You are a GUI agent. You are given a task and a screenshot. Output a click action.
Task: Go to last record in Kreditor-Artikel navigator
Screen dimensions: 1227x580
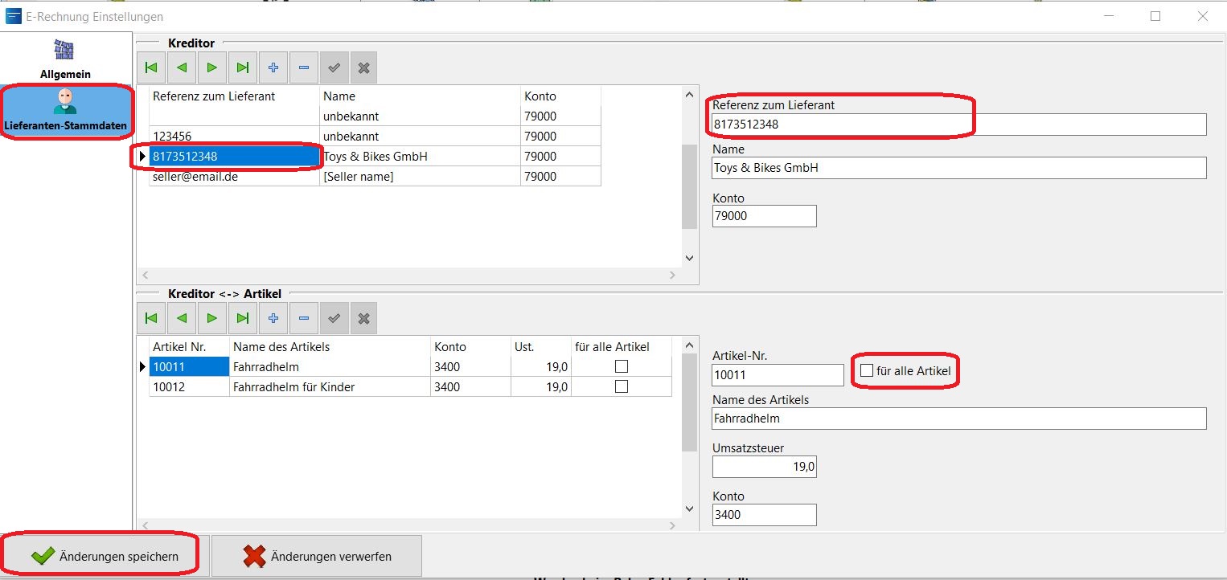point(242,319)
